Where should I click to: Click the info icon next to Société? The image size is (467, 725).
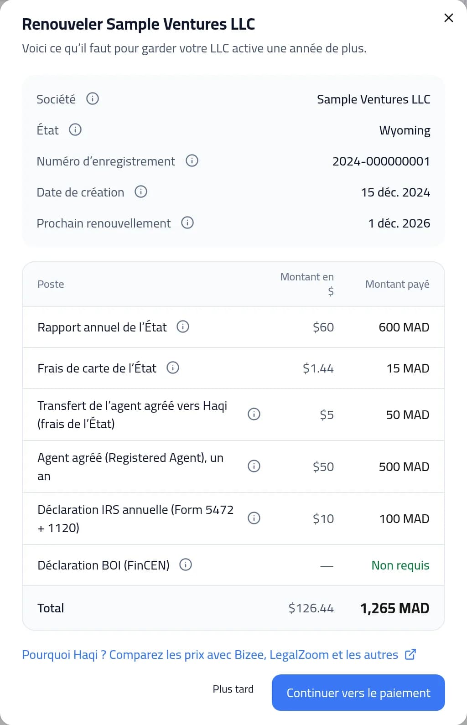click(x=93, y=98)
